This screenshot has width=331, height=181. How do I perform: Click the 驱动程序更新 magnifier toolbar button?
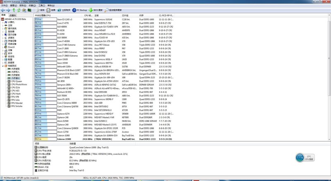click(x=113, y=10)
